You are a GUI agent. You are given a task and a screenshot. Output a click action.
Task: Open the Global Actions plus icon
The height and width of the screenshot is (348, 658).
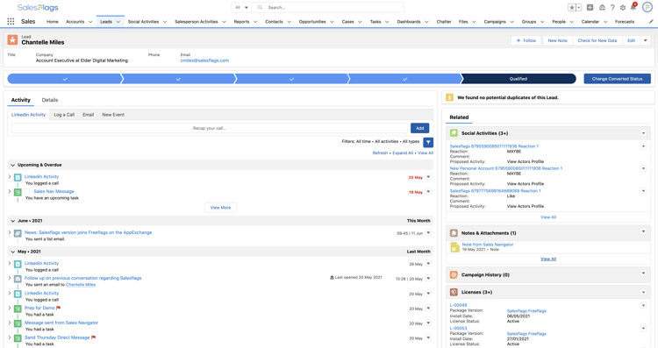(x=590, y=8)
